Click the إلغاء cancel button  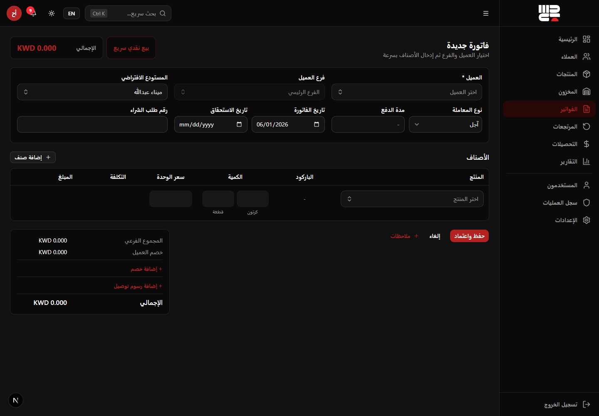[435, 236]
